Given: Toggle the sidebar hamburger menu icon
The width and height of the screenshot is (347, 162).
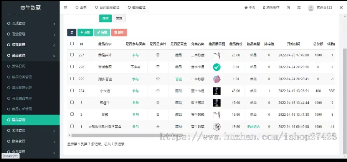Looking at the screenshot, I should 65,7.
